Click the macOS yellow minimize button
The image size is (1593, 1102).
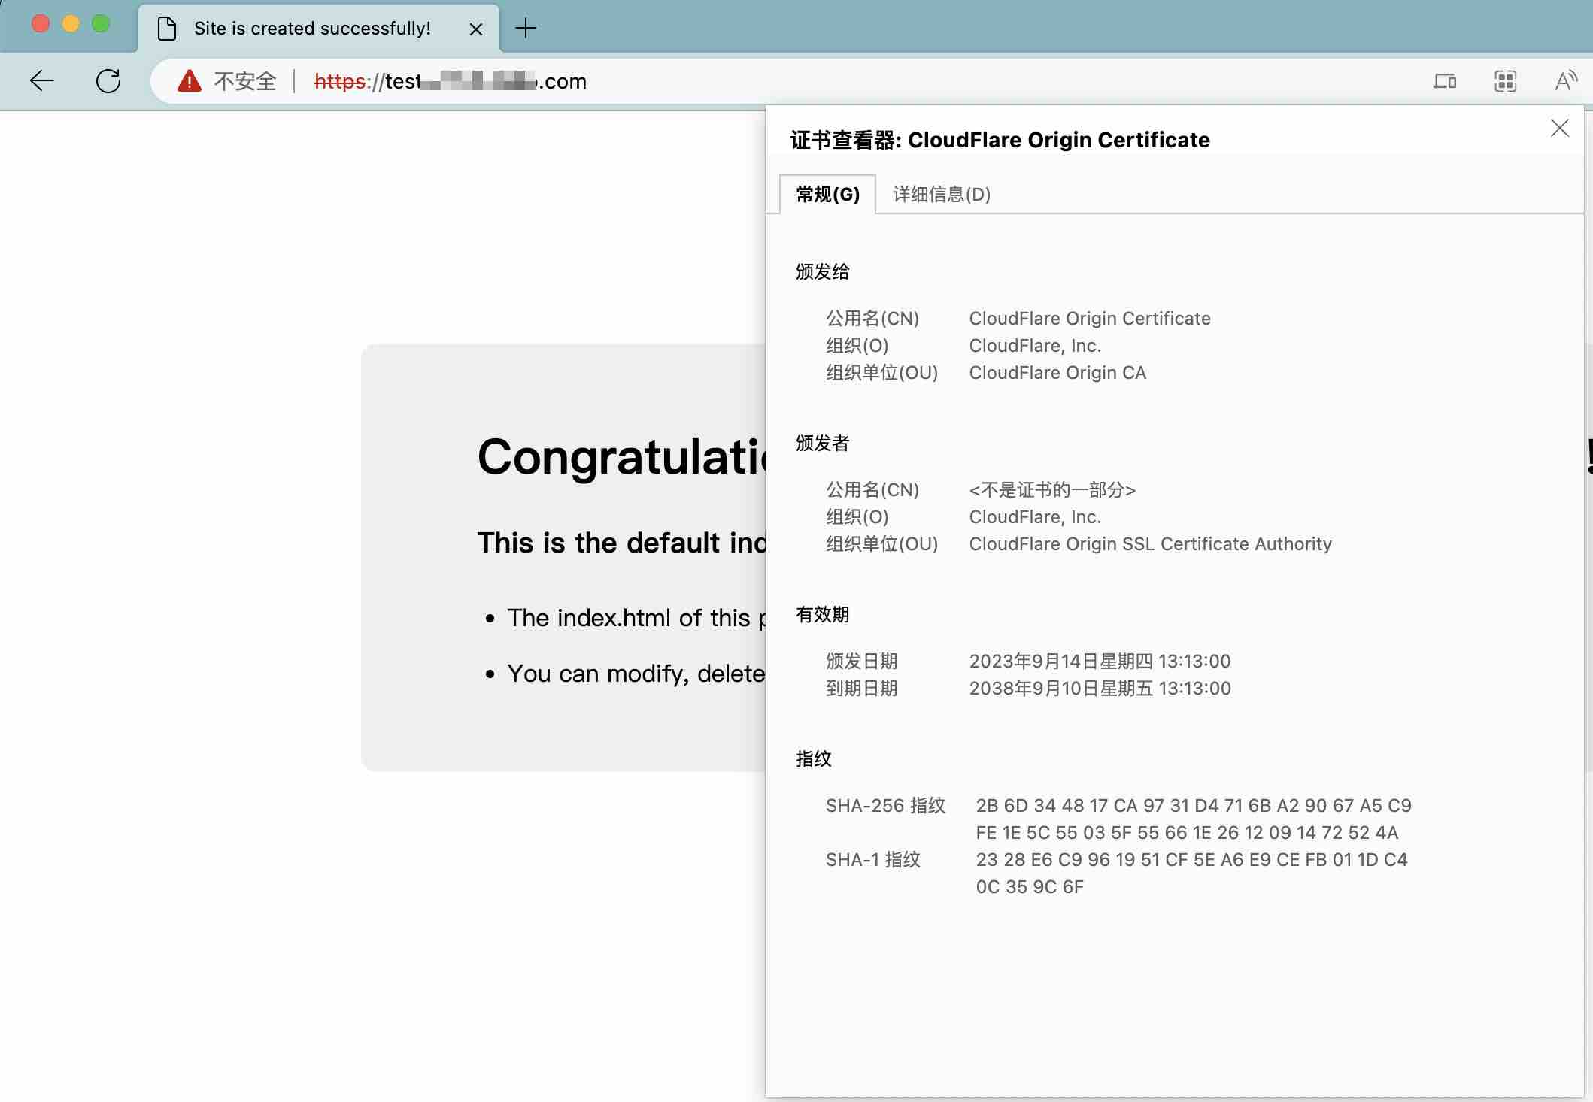(71, 24)
